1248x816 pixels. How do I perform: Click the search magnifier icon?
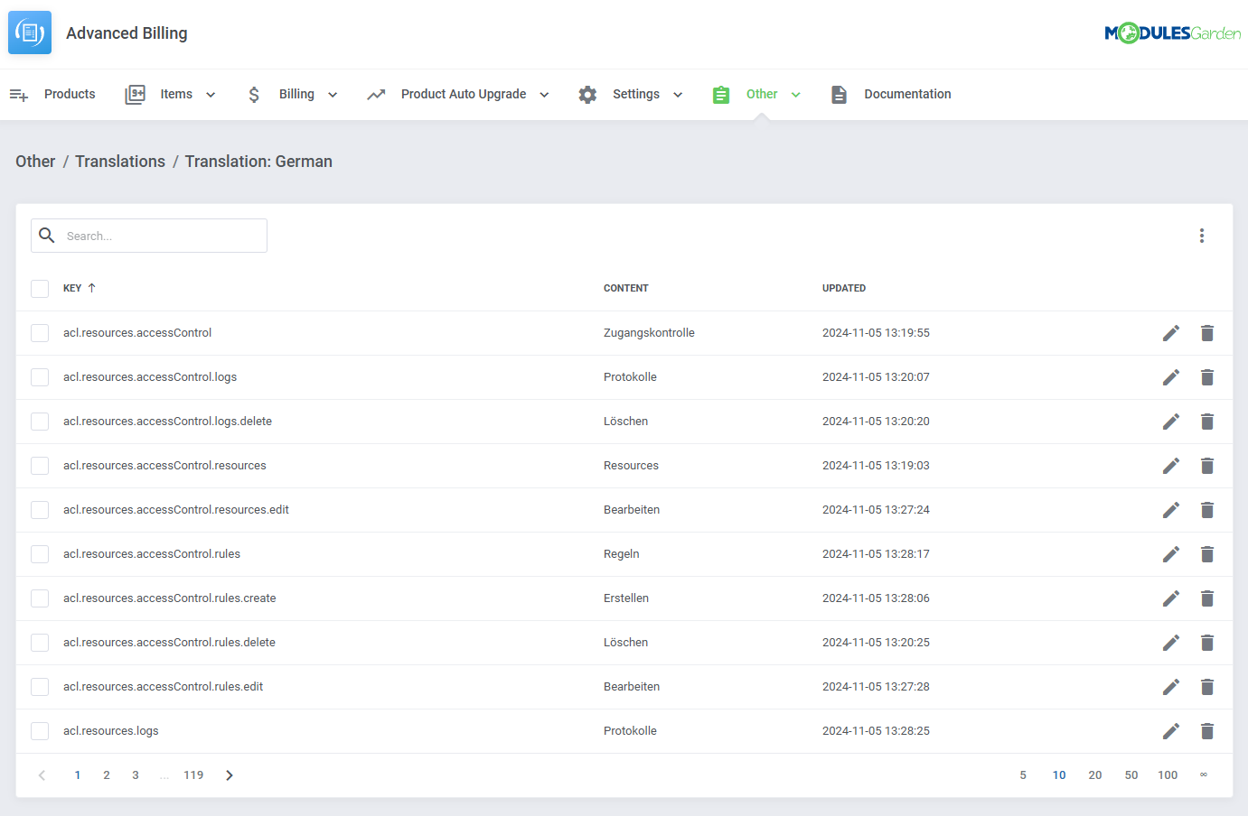[47, 236]
